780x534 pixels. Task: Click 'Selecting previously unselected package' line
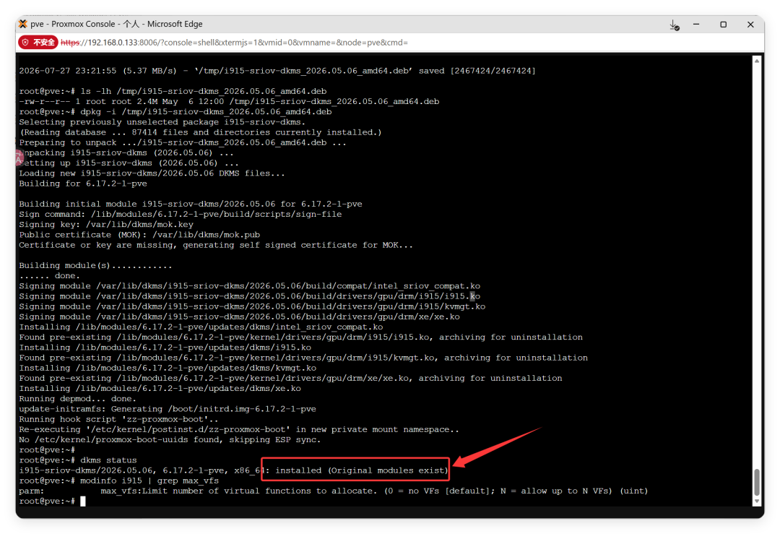coord(162,122)
